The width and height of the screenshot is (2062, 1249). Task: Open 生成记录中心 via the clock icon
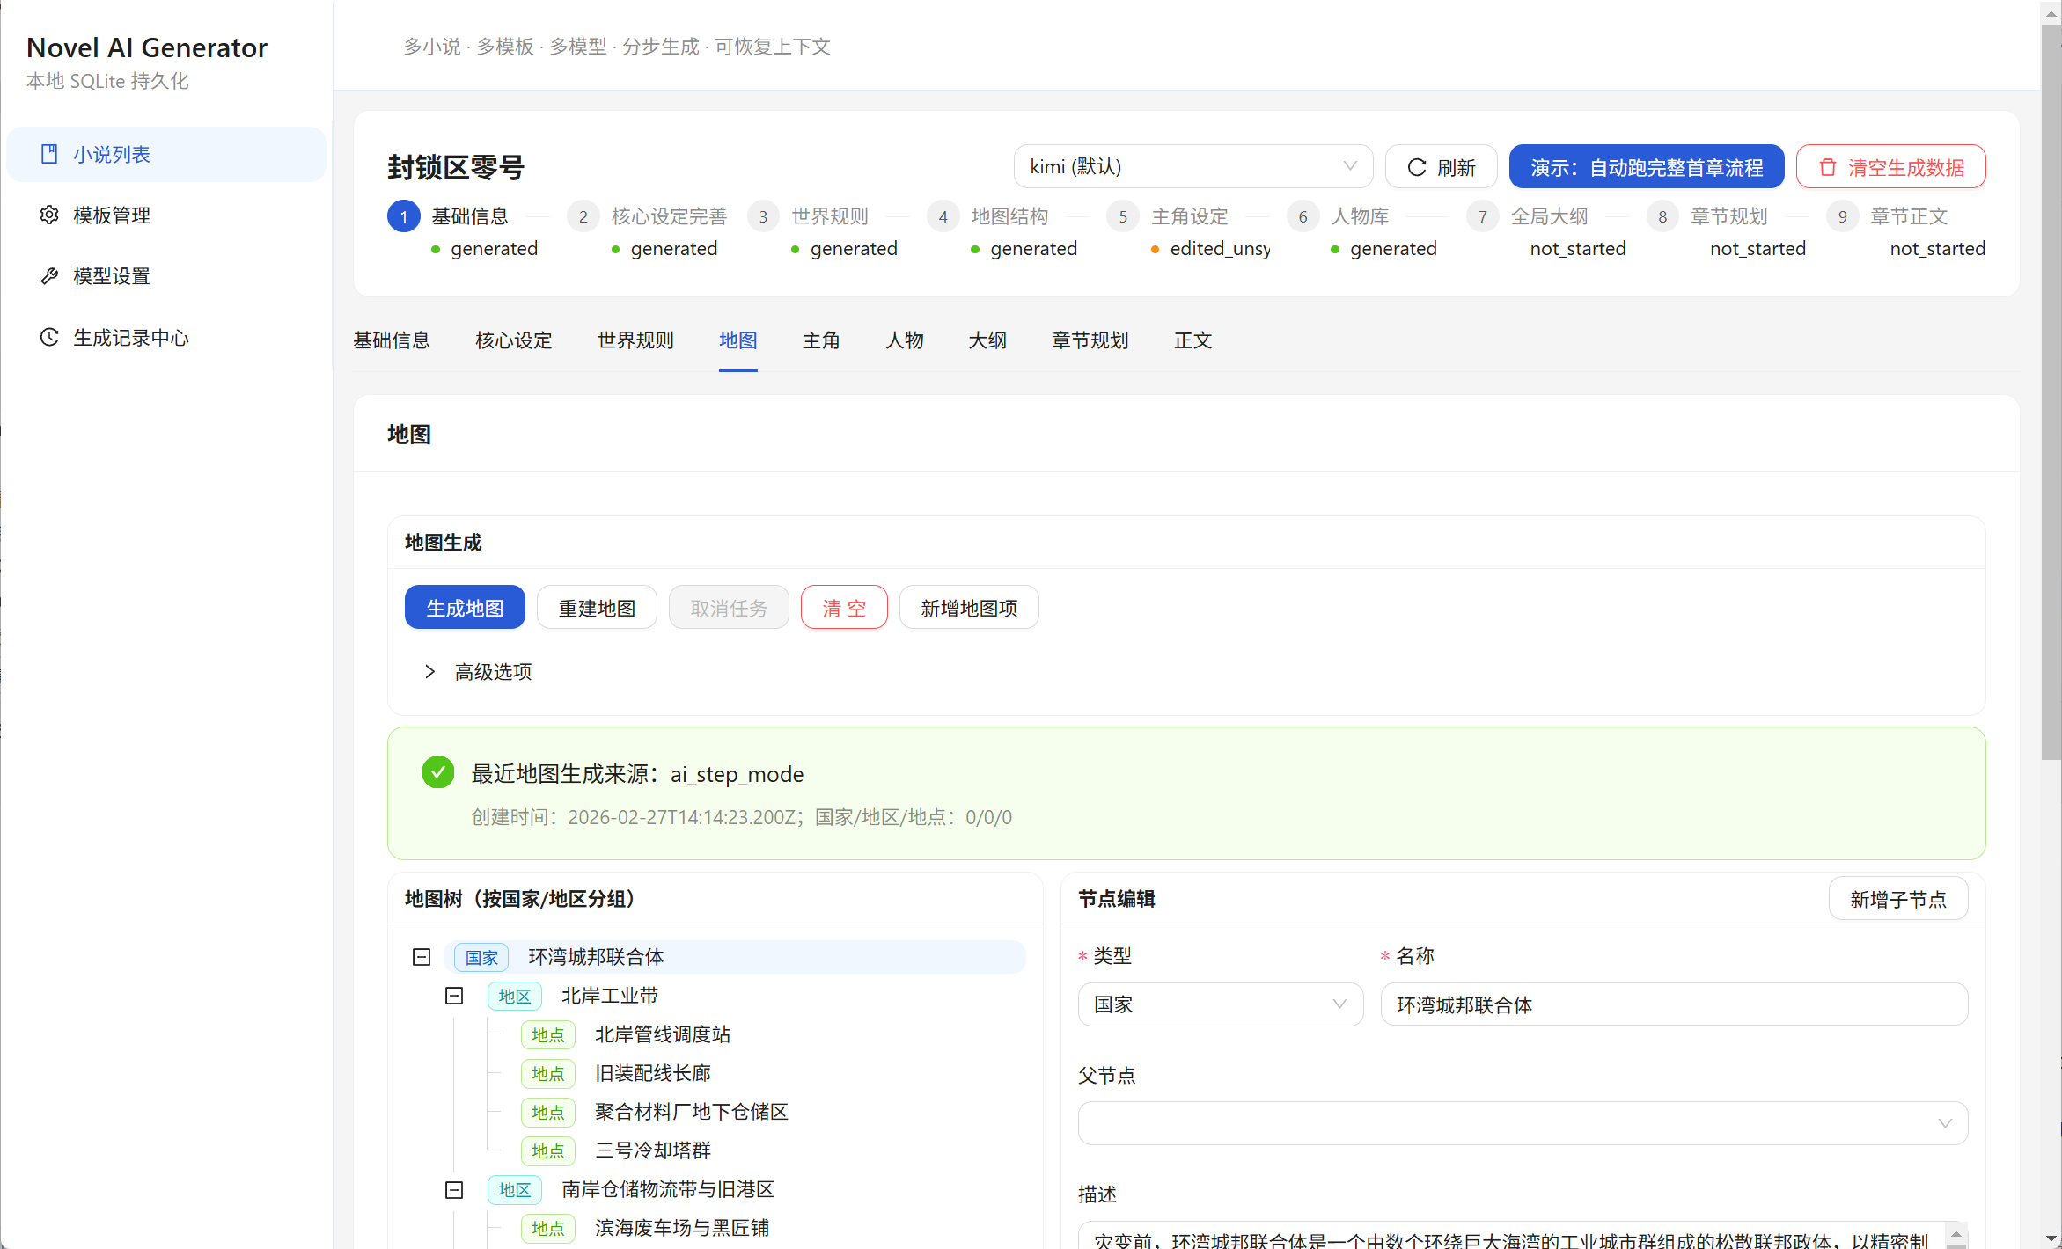(x=50, y=337)
